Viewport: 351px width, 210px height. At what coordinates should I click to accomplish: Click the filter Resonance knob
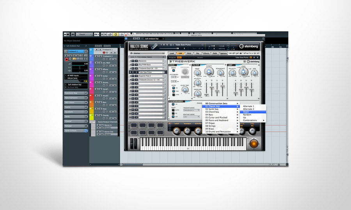(x=220, y=73)
